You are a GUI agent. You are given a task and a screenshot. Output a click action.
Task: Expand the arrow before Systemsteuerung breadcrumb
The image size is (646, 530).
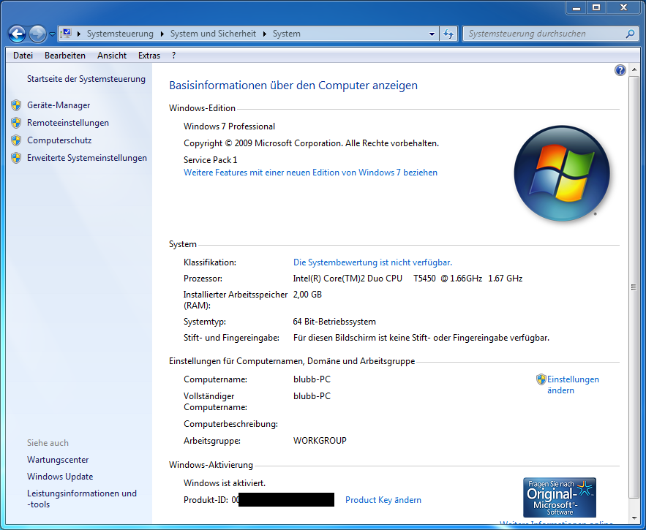click(x=79, y=34)
